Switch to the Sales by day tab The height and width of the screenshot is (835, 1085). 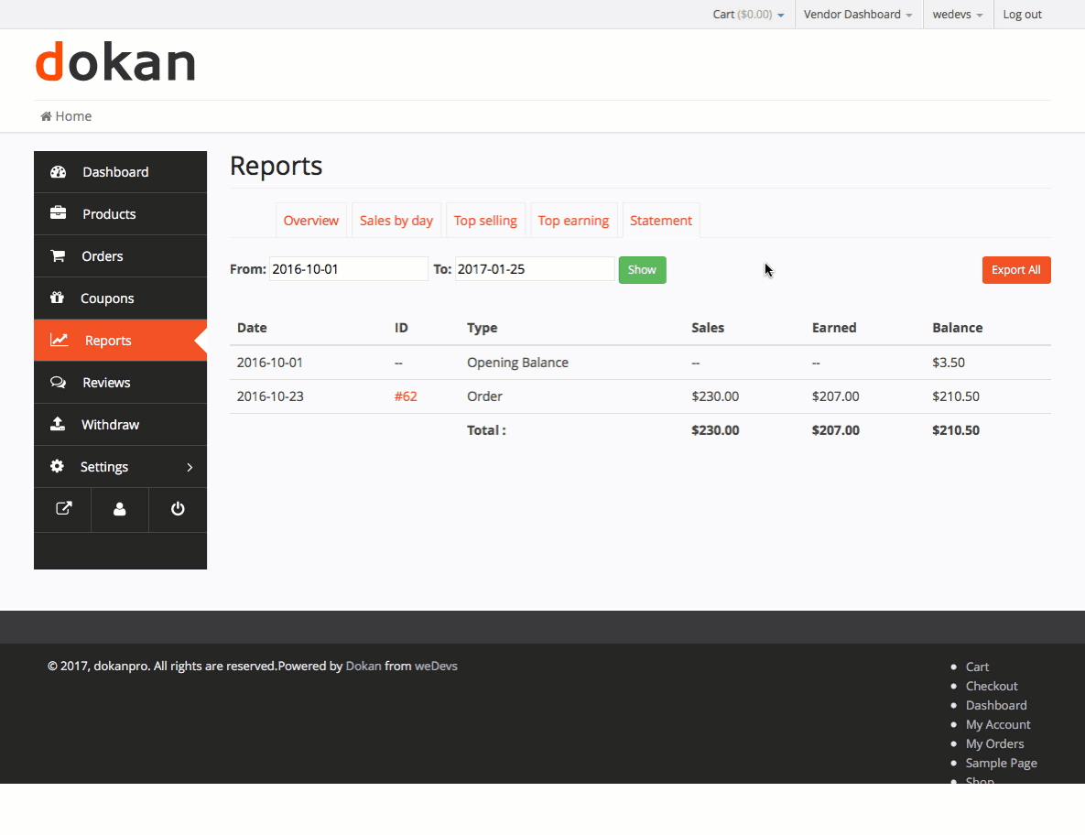tap(396, 221)
